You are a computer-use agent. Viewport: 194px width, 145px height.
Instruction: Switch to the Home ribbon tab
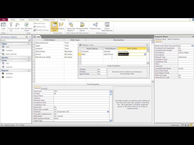pyautogui.click(x=13, y=20)
